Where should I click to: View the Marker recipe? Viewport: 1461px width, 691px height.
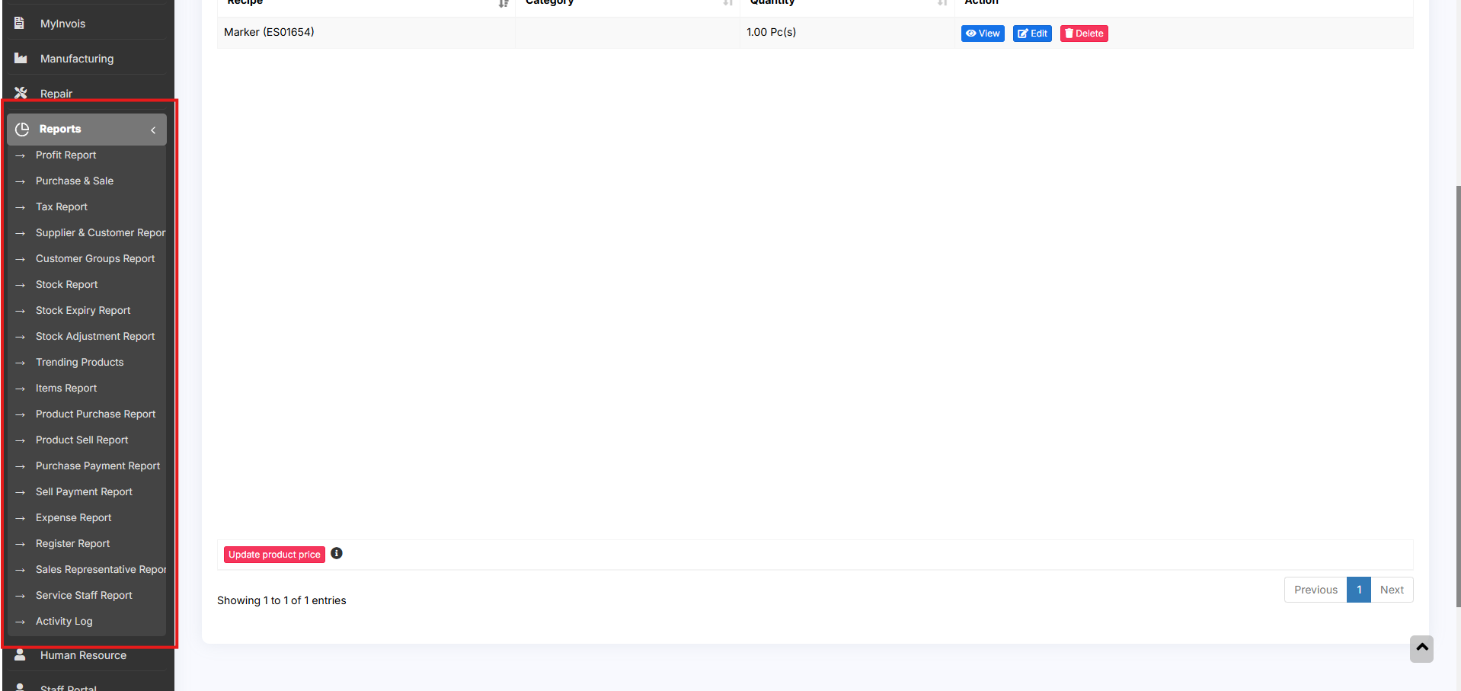[983, 34]
